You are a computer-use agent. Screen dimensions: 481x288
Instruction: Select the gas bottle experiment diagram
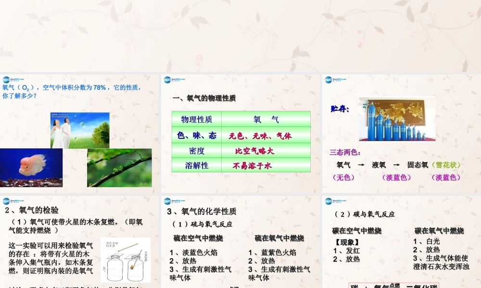coord(126,260)
